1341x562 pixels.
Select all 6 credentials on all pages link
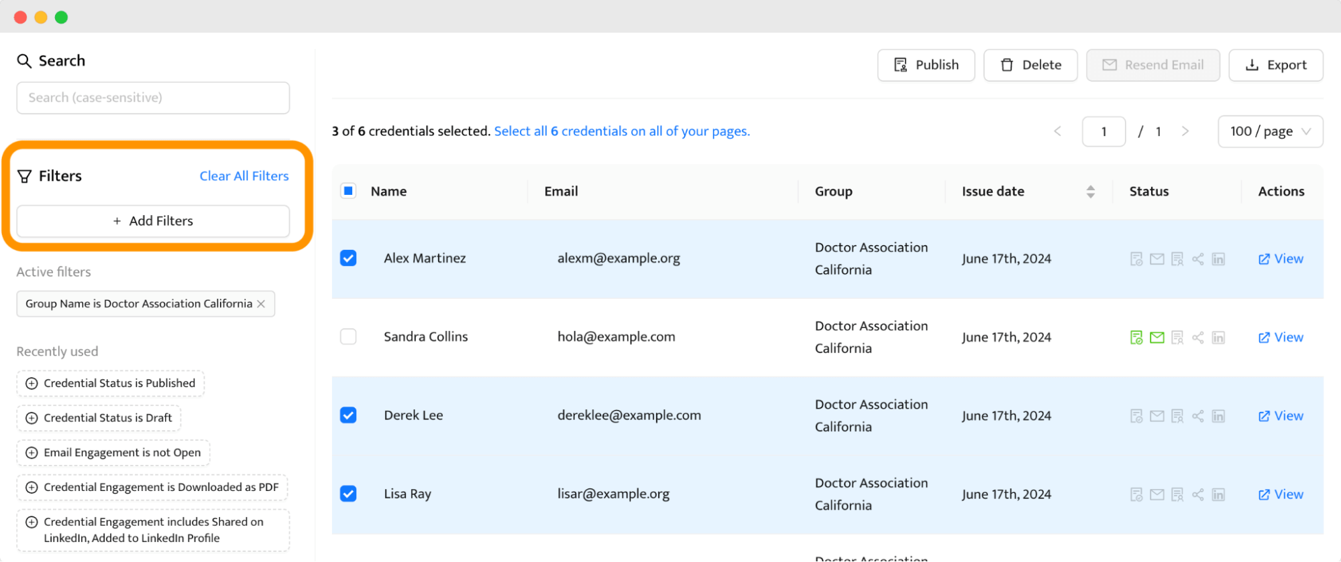click(622, 131)
